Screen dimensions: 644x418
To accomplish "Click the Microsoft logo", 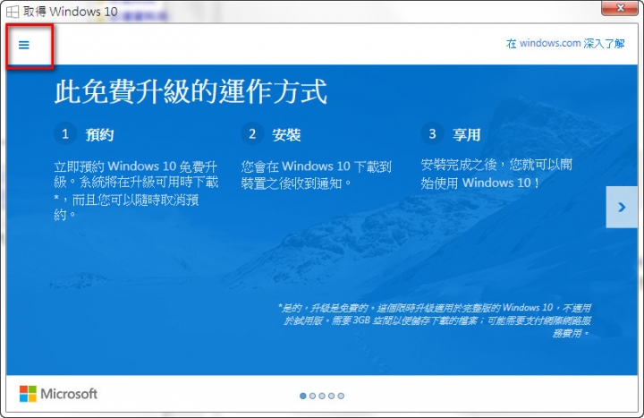I will click(58, 394).
